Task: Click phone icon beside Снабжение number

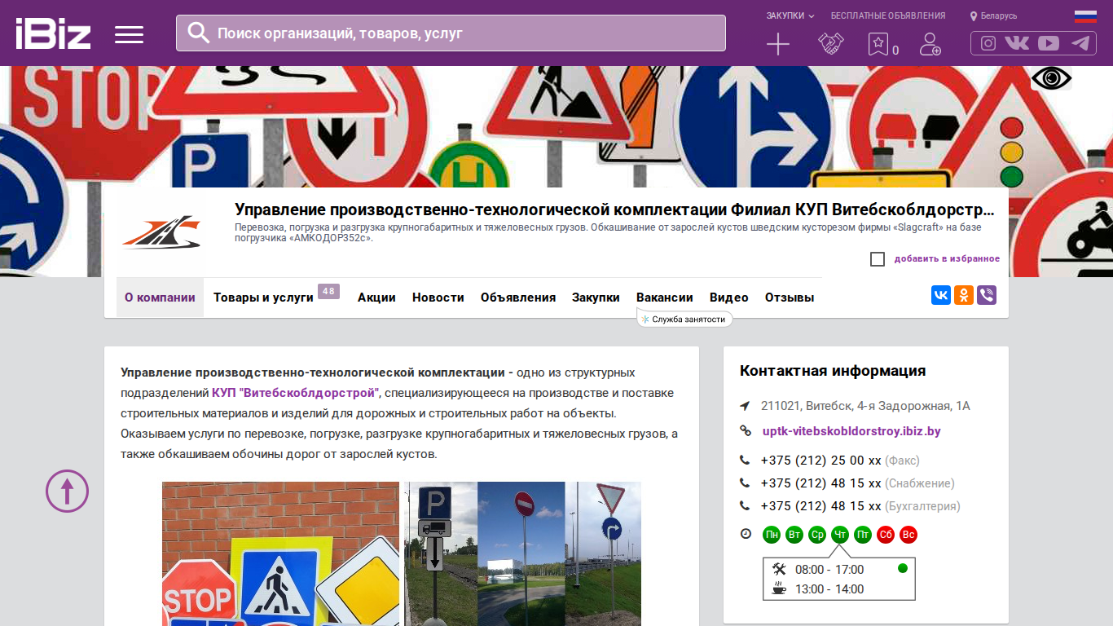Action: coord(745,483)
